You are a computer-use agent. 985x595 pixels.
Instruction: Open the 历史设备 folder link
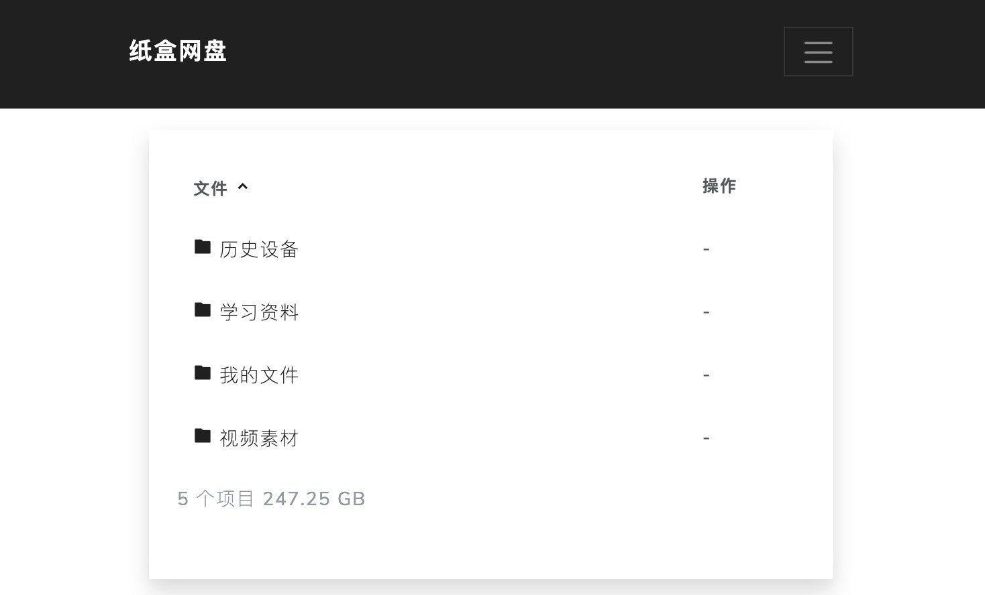[x=259, y=249]
